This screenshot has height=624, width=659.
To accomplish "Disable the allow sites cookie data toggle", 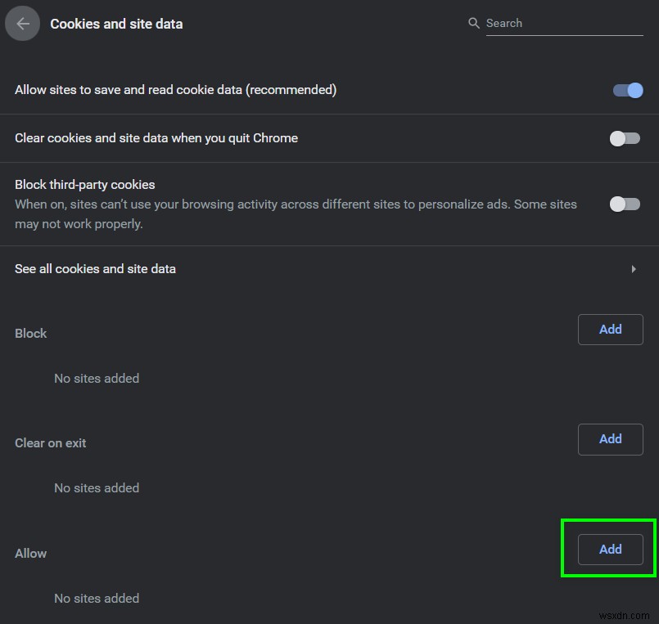I will click(x=628, y=90).
